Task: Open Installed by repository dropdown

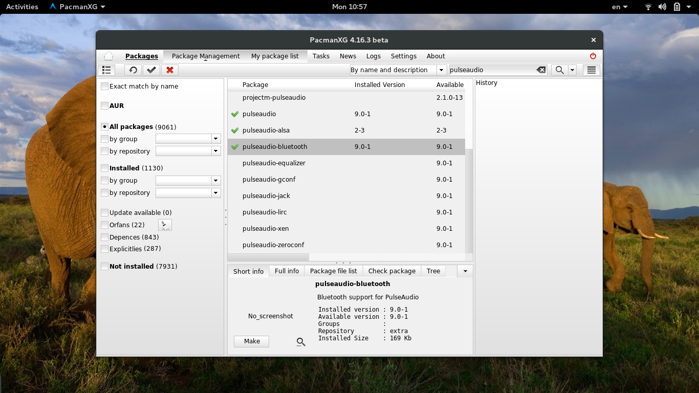Action: [x=216, y=192]
